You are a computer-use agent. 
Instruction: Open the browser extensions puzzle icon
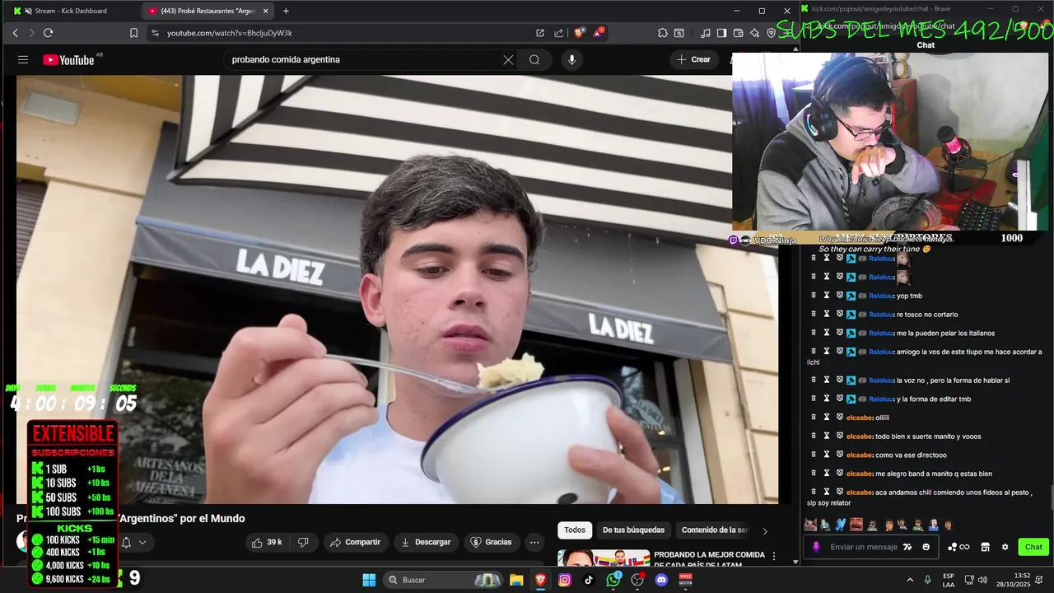[663, 33]
